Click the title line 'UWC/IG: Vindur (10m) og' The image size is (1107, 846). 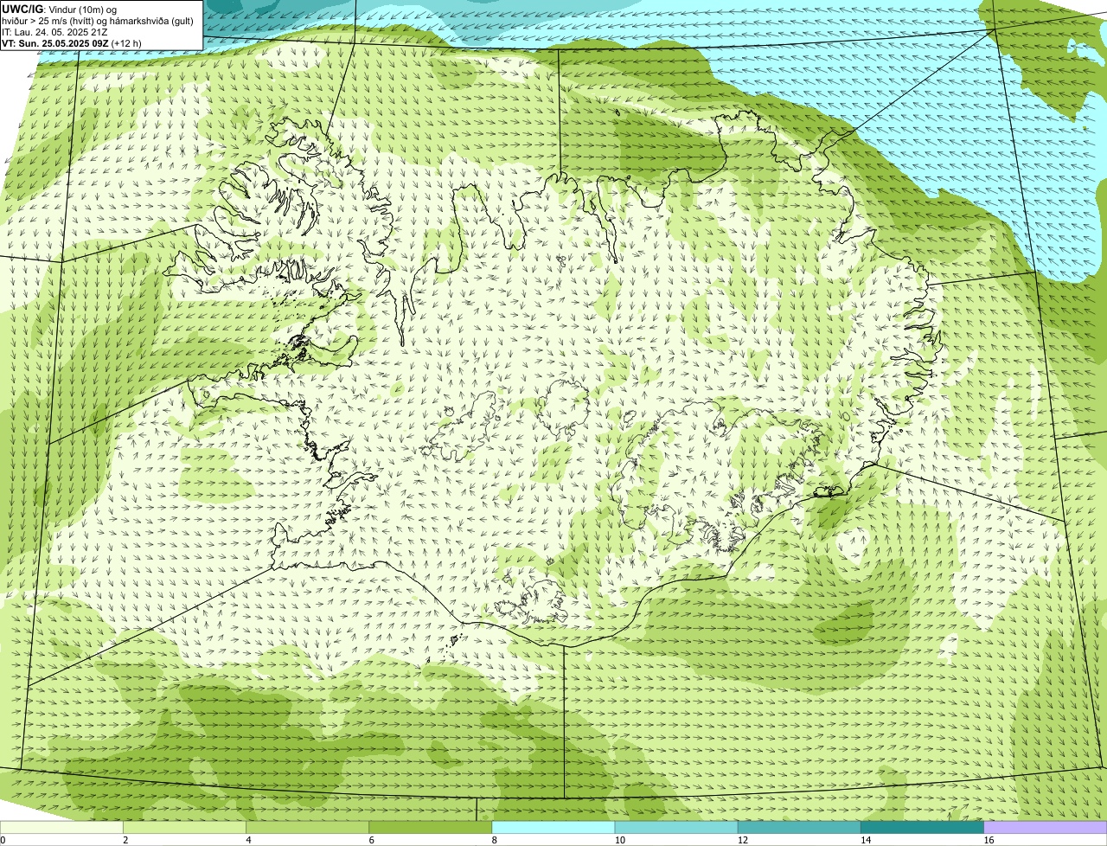point(59,9)
